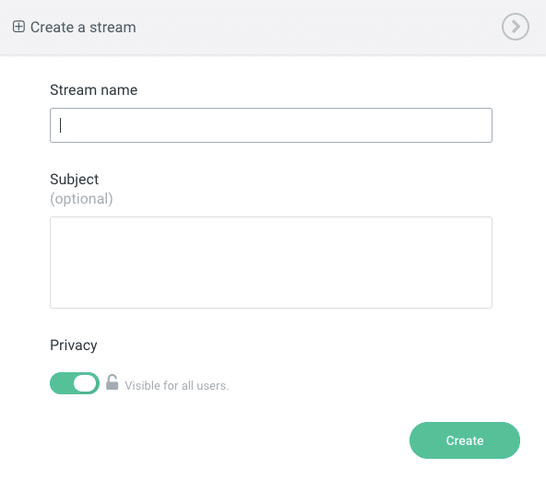This screenshot has width=546, height=480.
Task: Click the open padlock icon under Privacy
Action: tap(112, 382)
